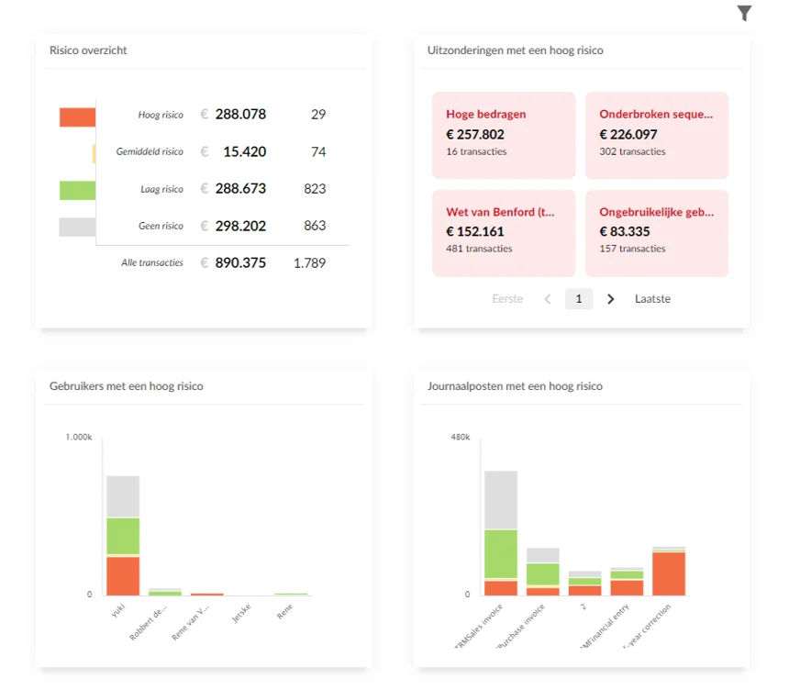The image size is (789, 690).
Task: Click the yuki user stacked bar
Action: click(x=123, y=536)
